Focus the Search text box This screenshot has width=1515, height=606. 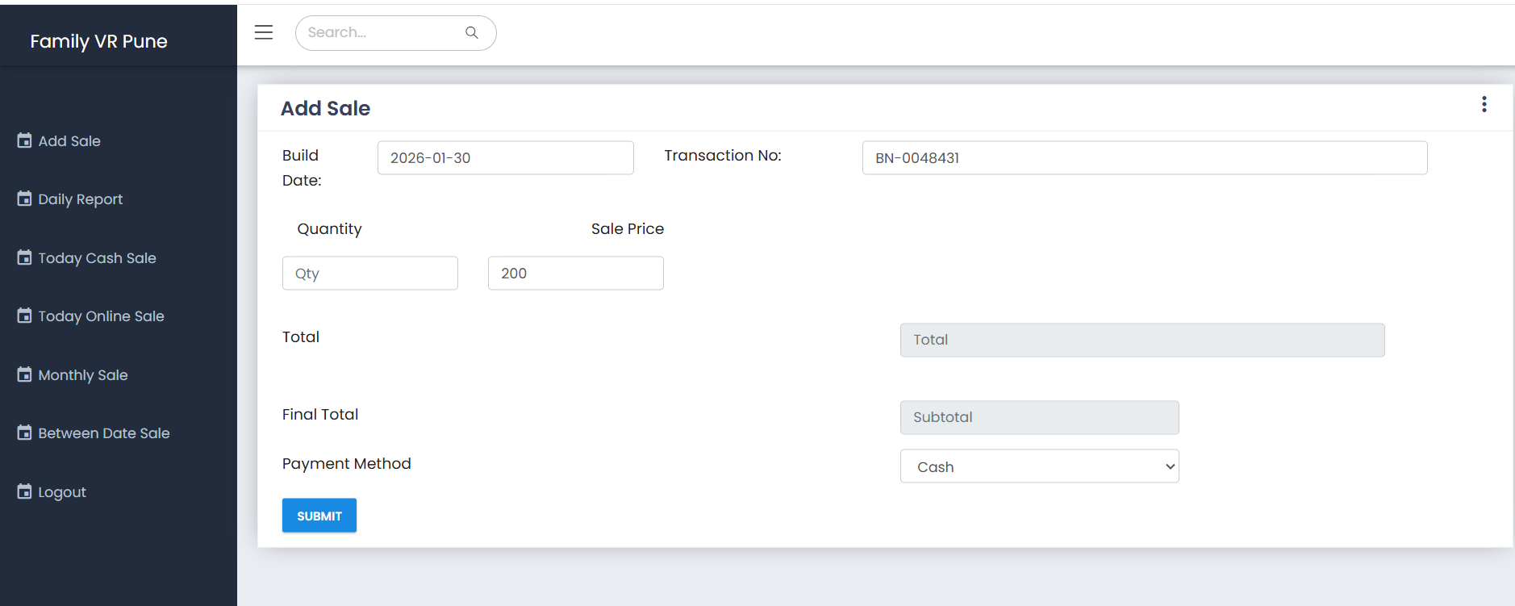tap(379, 32)
